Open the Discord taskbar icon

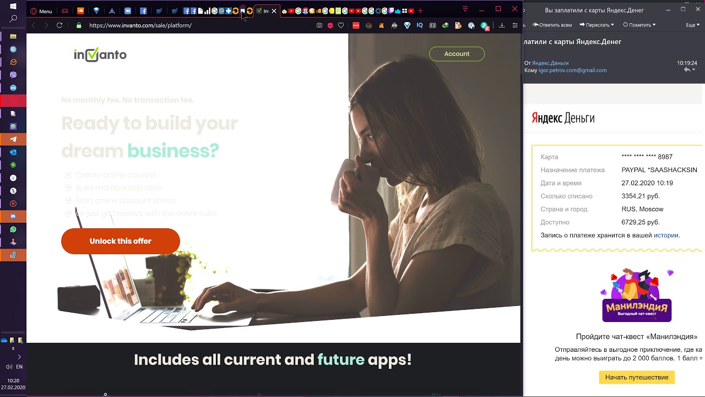(13, 217)
